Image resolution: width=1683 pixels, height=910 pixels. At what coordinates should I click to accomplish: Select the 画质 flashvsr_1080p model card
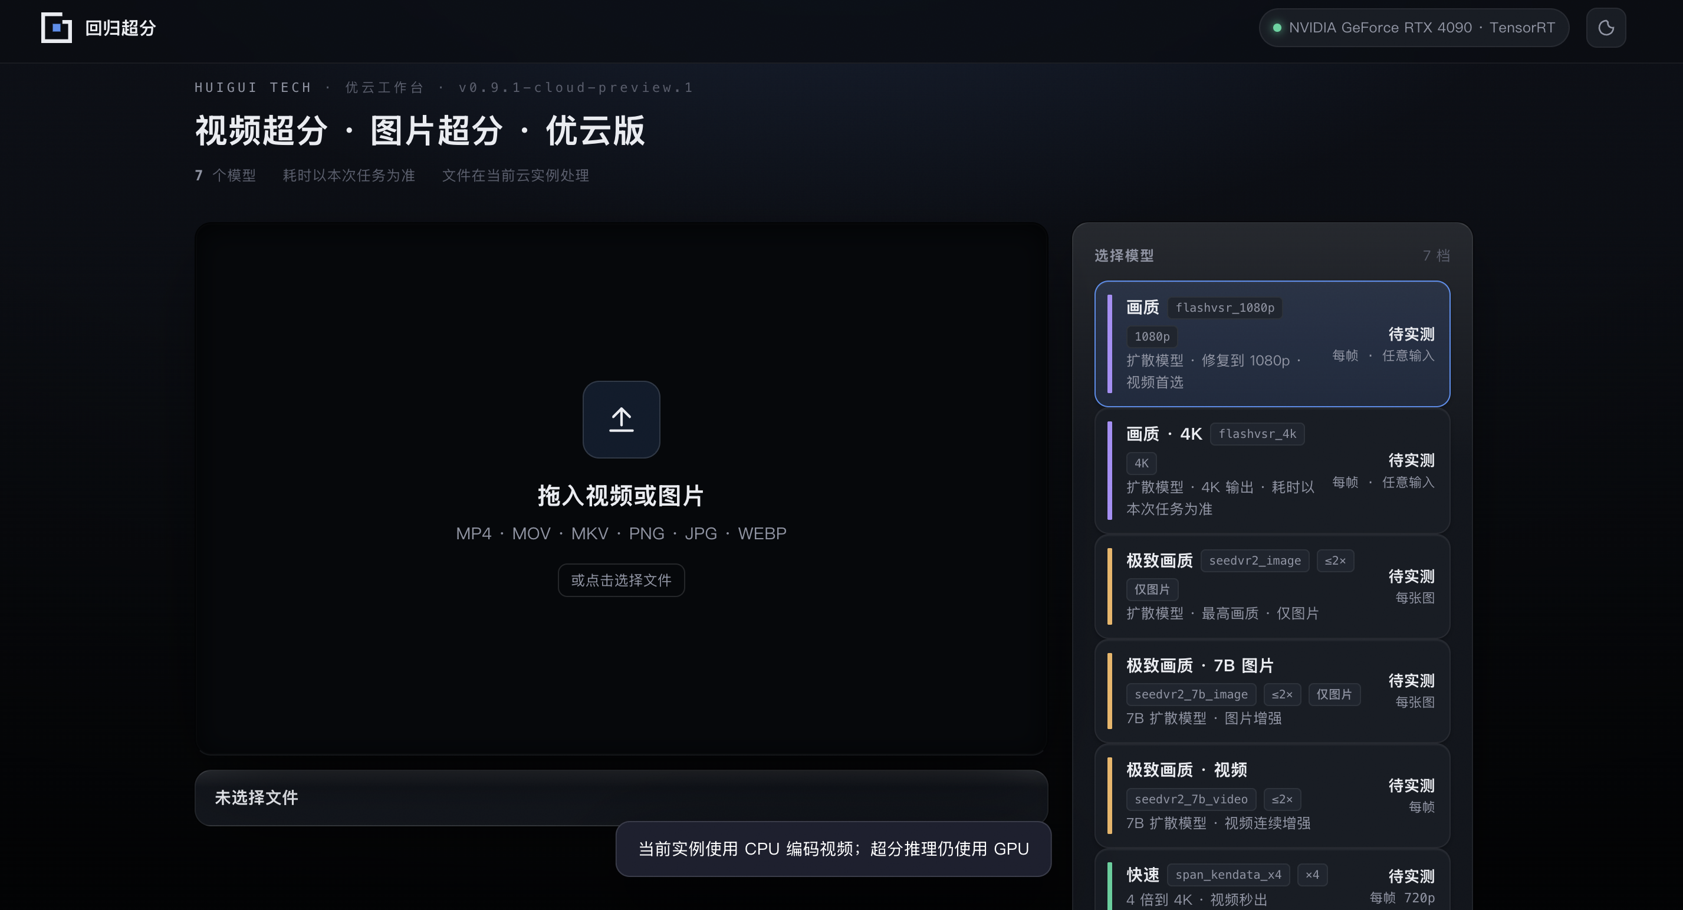(1272, 344)
